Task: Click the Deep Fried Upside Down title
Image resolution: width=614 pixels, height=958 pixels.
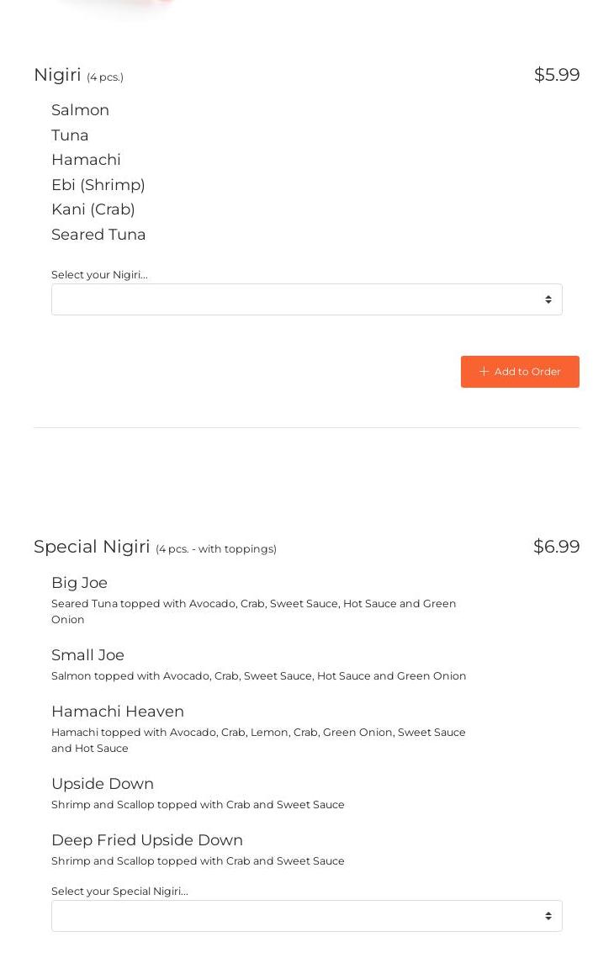Action: pyautogui.click(x=146, y=840)
